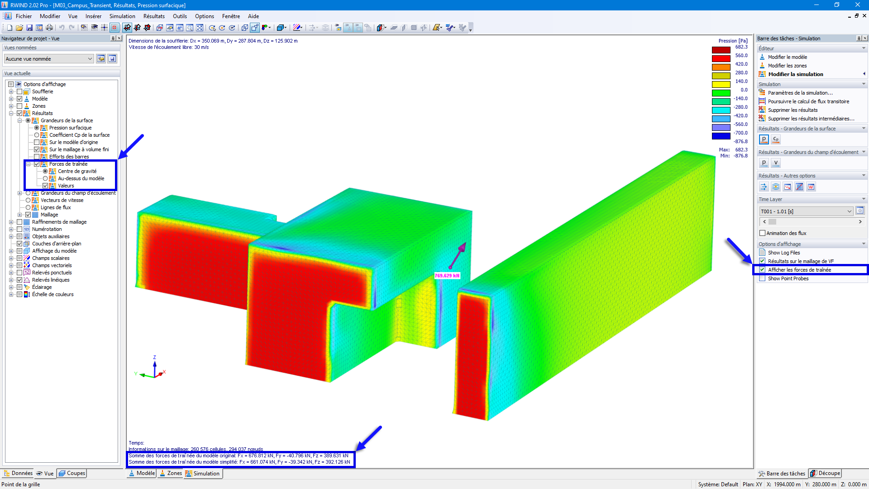
Task: Click the 560.0 red pressure legend swatch
Action: click(x=721, y=58)
